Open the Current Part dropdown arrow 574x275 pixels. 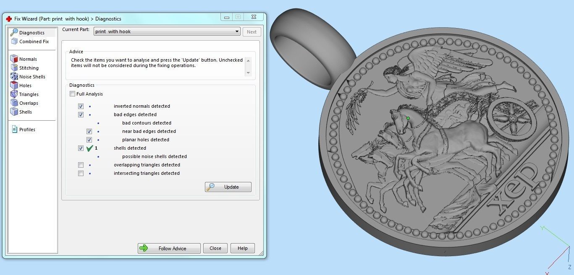pos(237,31)
